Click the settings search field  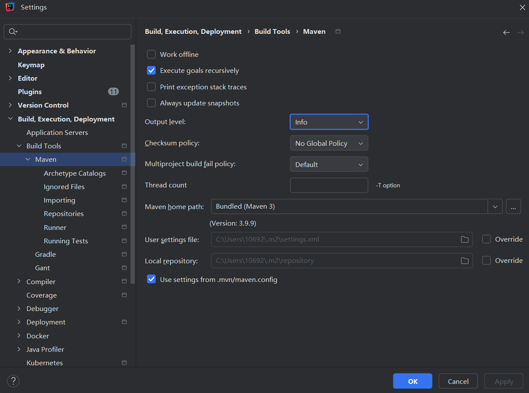68,32
